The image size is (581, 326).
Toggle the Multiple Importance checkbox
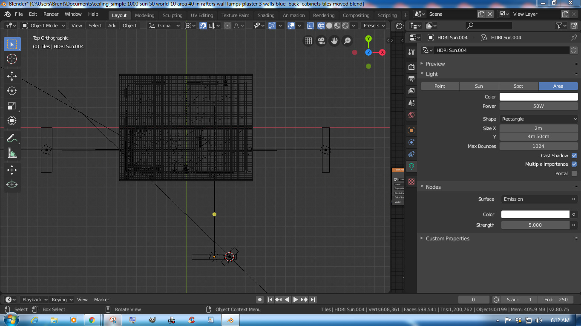point(574,164)
